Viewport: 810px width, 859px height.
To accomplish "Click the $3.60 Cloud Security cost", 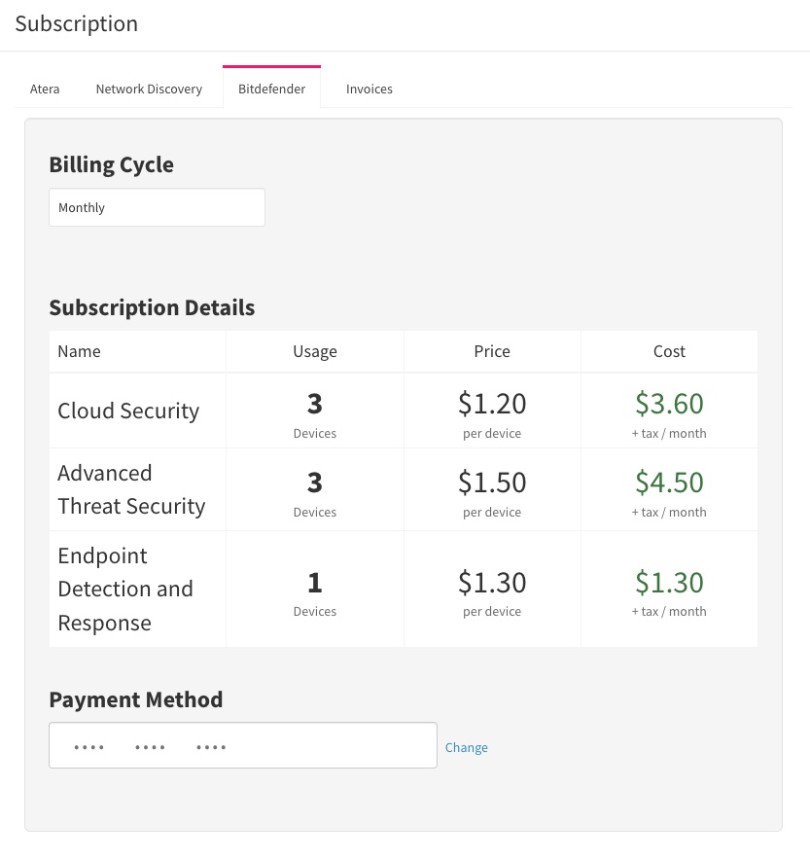I will click(x=669, y=403).
